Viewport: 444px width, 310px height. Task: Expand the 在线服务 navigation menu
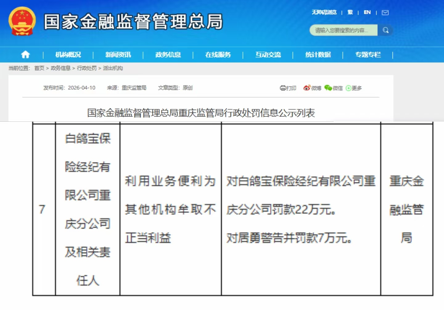coord(218,55)
